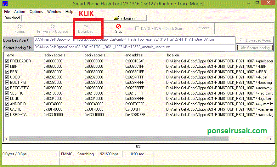277x167 pixels.
Task: Open the Options menu
Action: pos(36,12)
